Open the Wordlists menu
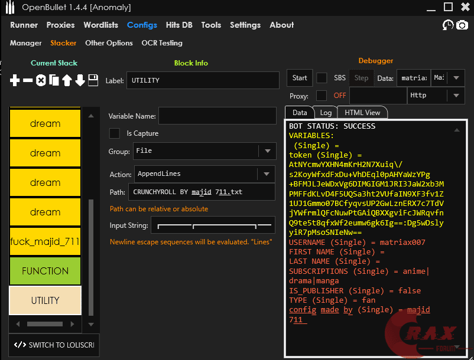The height and width of the screenshot is (360, 474). click(101, 25)
